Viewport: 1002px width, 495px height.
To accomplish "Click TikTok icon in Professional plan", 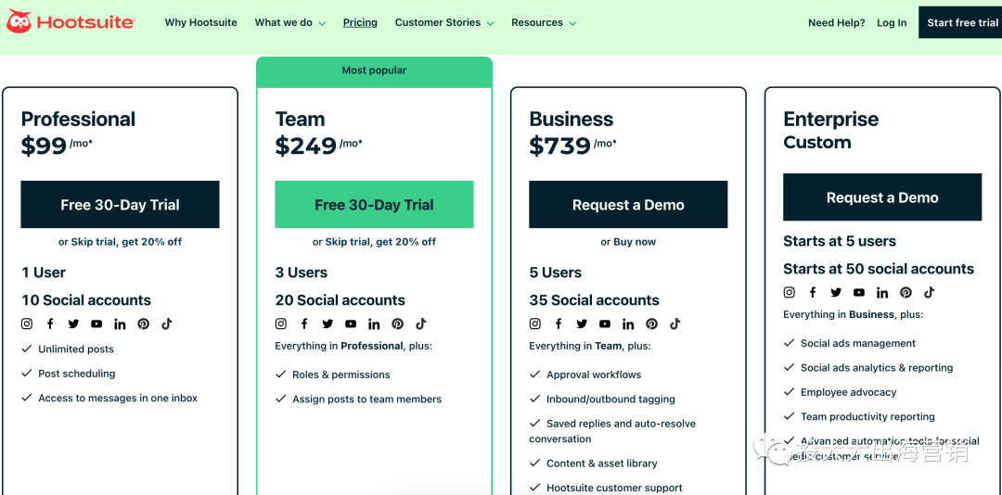I will (167, 324).
